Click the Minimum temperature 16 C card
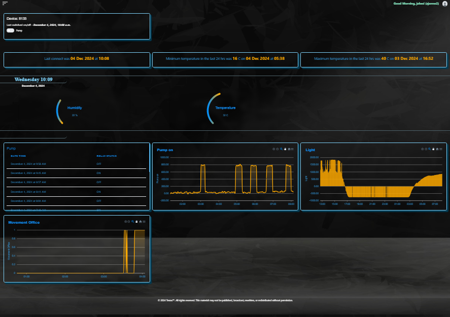This screenshot has height=317, width=450. click(225, 60)
